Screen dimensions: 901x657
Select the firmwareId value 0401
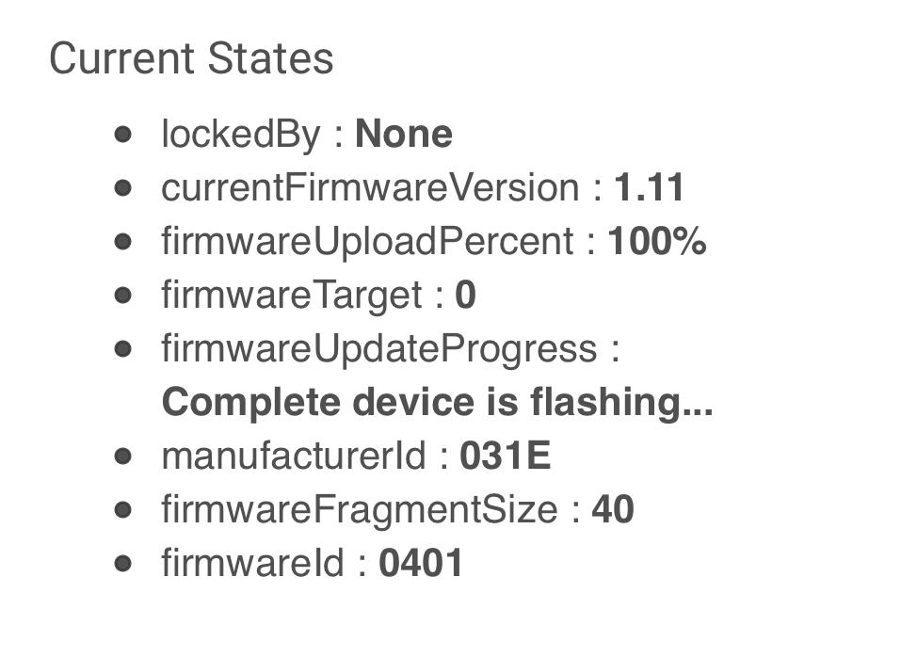pyautogui.click(x=421, y=564)
